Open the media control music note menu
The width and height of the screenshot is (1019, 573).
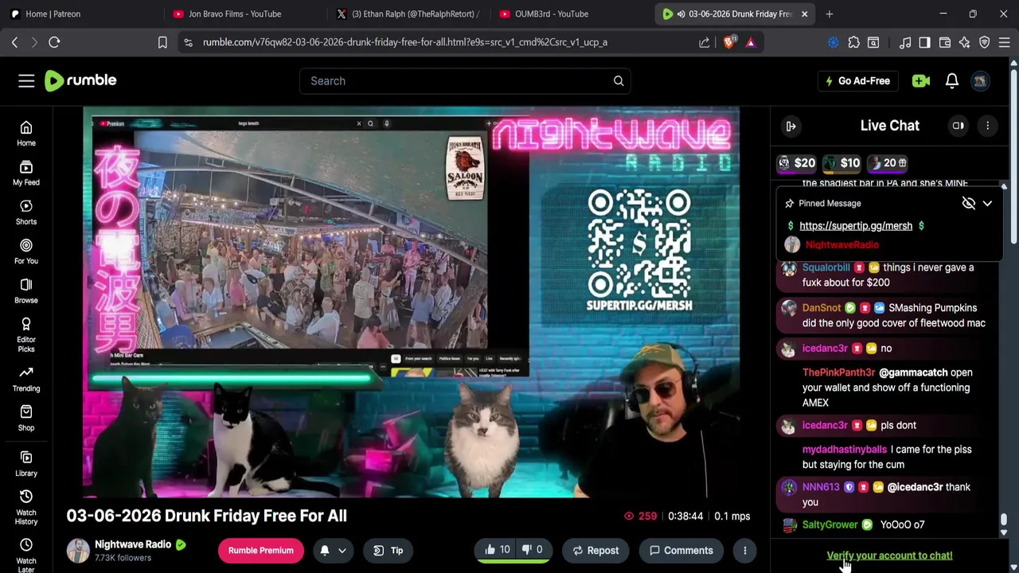click(905, 42)
